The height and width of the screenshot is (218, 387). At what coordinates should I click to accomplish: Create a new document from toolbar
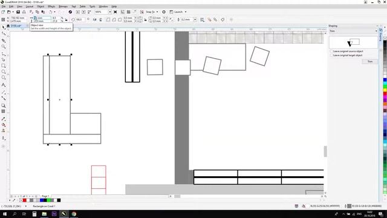click(3, 12)
